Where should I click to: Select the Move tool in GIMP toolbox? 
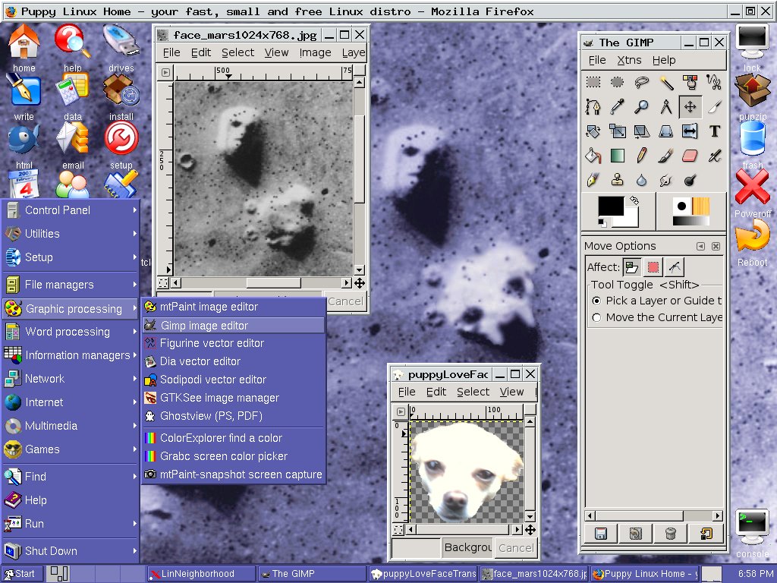[690, 106]
